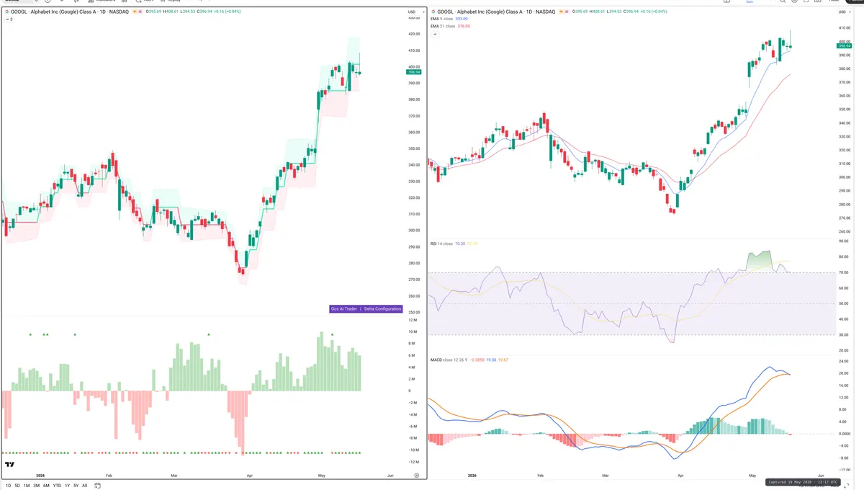Click GOOGL symbol title on right chart
864x490 pixels.
click(x=496, y=12)
